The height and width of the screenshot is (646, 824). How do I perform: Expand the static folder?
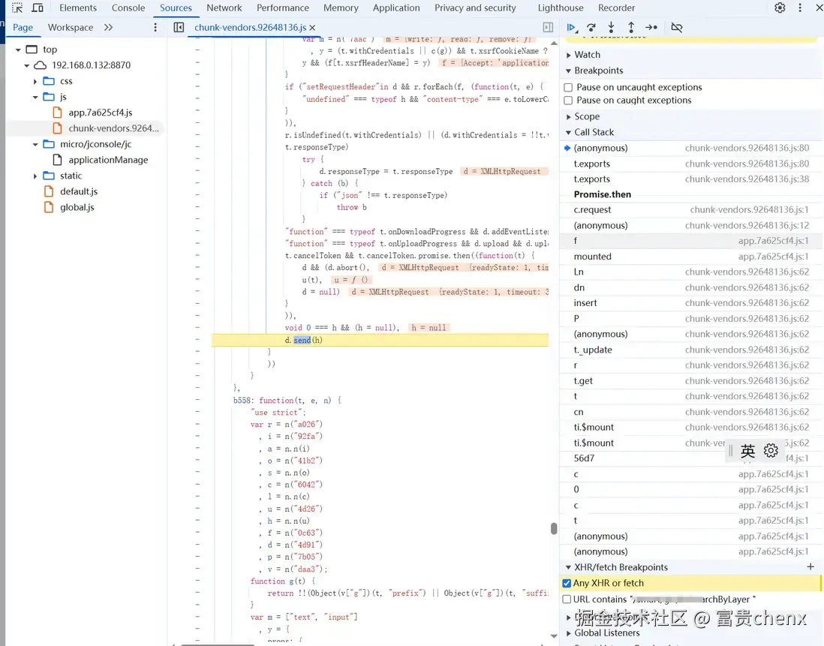[x=35, y=176]
